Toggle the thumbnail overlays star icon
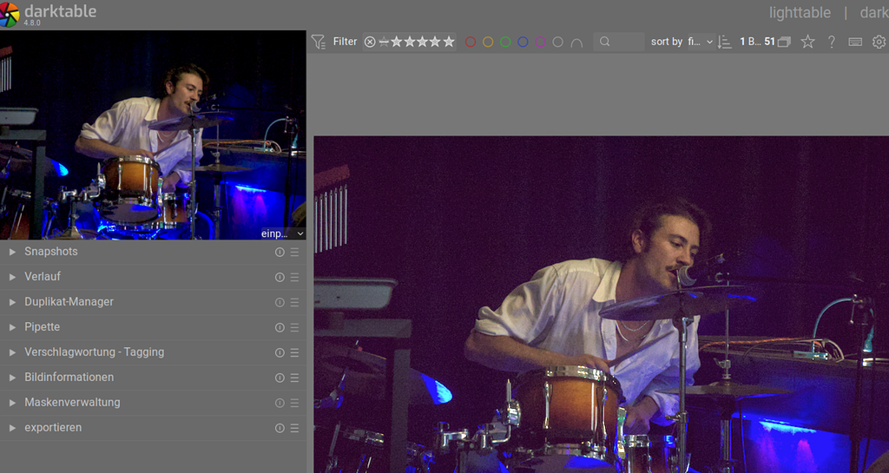 click(x=807, y=42)
